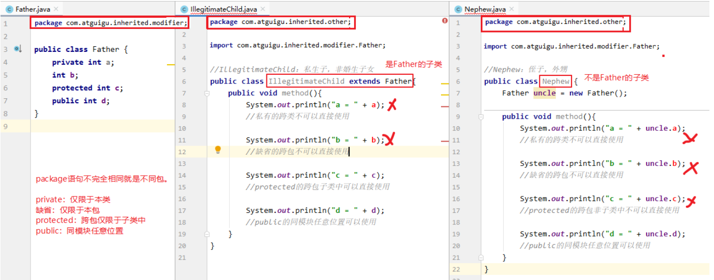
Task: Click the package statement in IllegitimateChild.java
Action: (280, 22)
